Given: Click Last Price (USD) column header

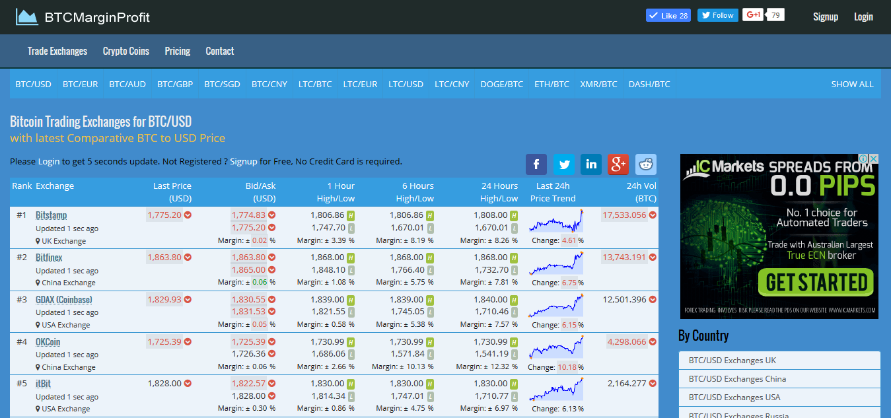Looking at the screenshot, I should coord(172,192).
